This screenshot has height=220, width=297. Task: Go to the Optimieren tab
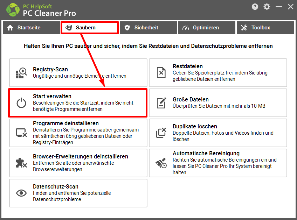click(x=207, y=28)
